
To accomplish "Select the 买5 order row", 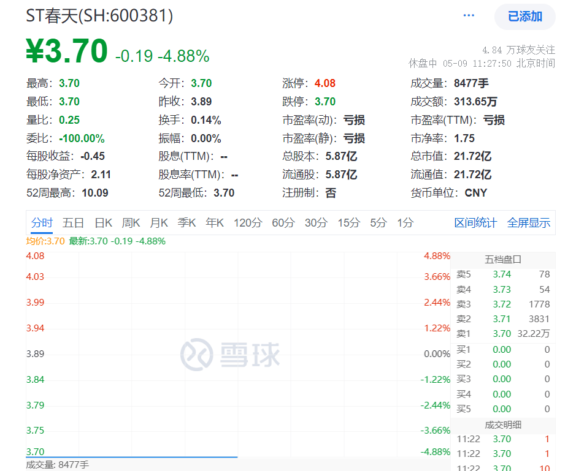I will click(503, 409).
